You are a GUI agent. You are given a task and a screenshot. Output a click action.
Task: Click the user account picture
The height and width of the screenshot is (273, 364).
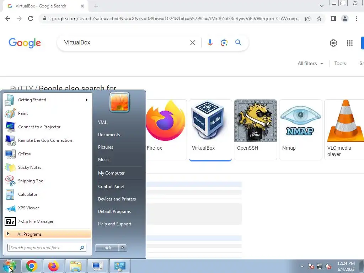(119, 102)
